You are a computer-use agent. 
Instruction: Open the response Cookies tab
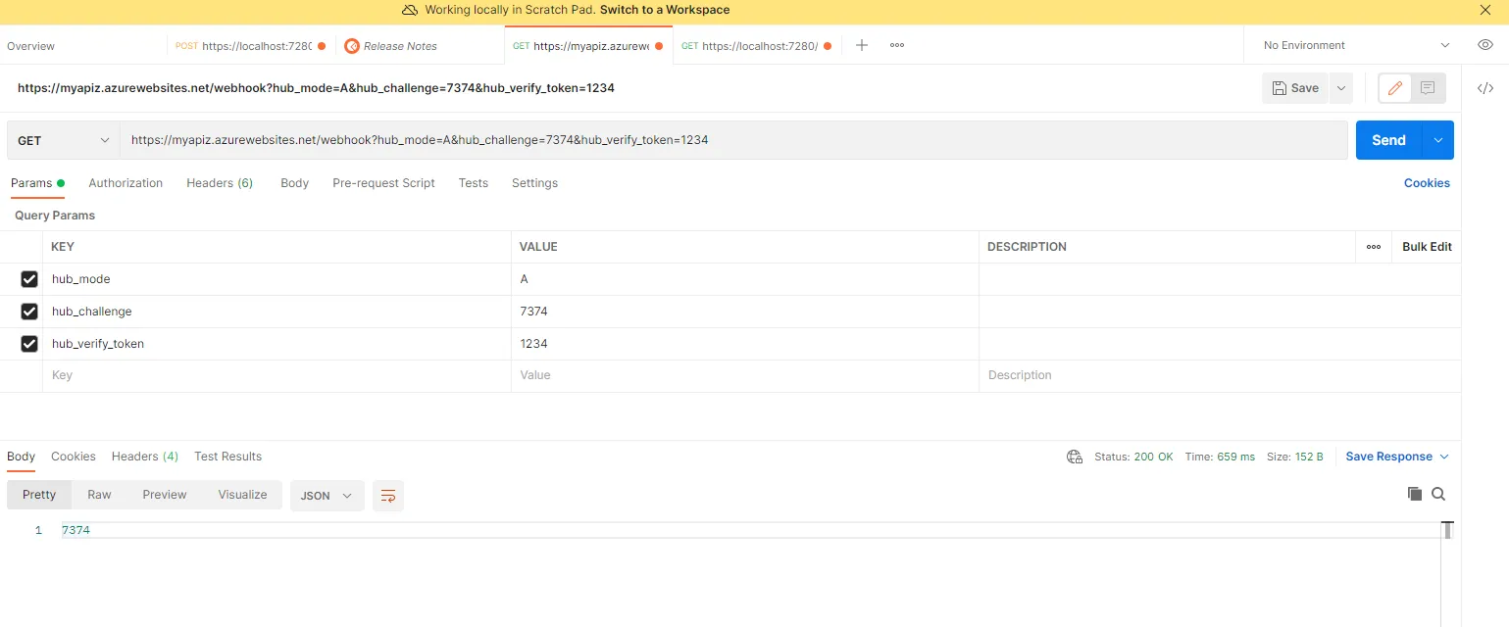(x=74, y=457)
